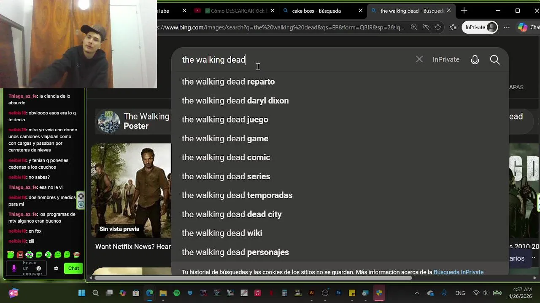
Task: Click the taskbar microphone tray icon
Action: [444, 293]
